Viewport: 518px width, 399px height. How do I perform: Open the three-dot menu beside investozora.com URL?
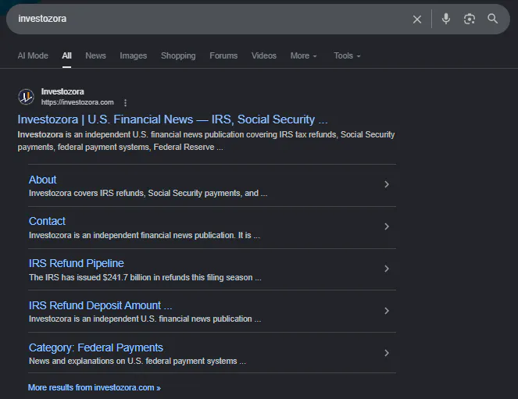tap(125, 102)
